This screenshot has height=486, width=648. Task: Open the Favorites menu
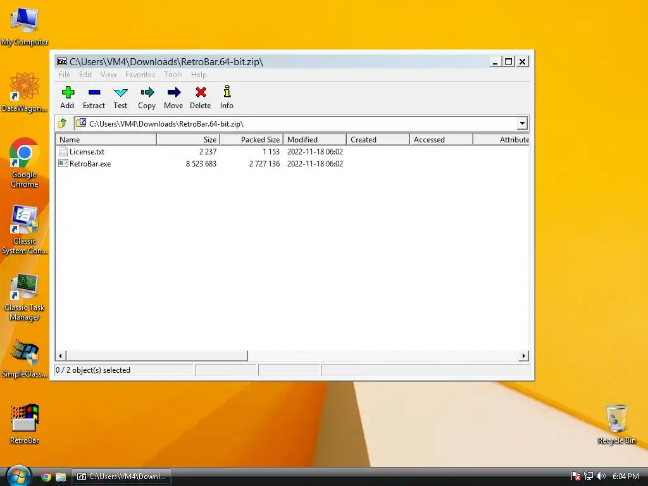140,75
